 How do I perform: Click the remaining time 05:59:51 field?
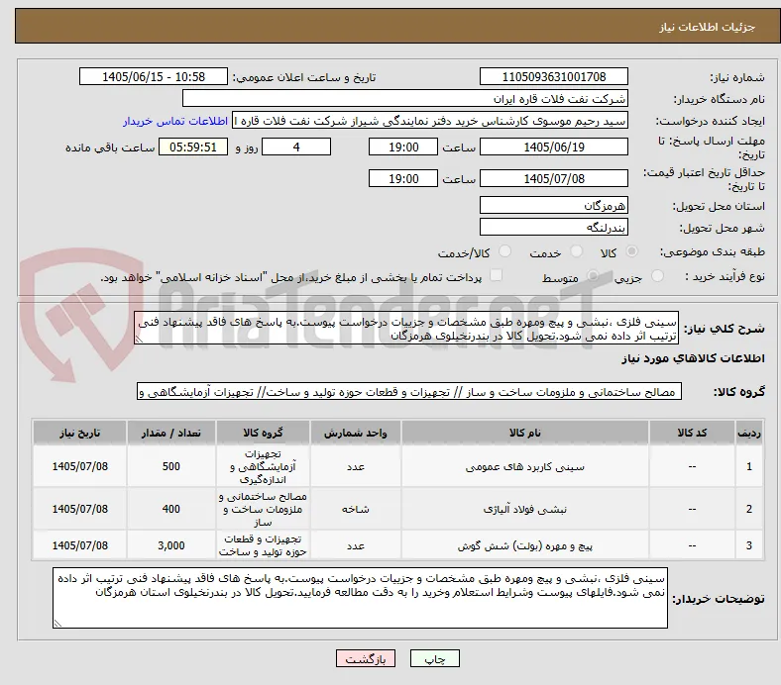pos(193,147)
